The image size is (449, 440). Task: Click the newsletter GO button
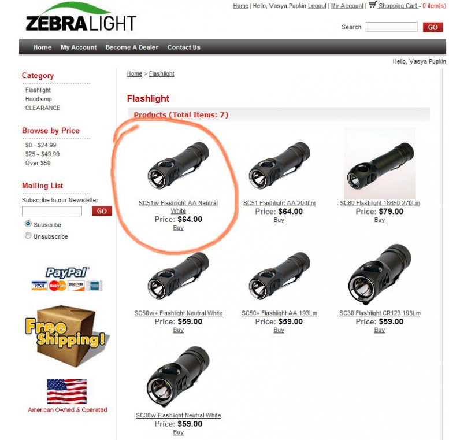102,211
